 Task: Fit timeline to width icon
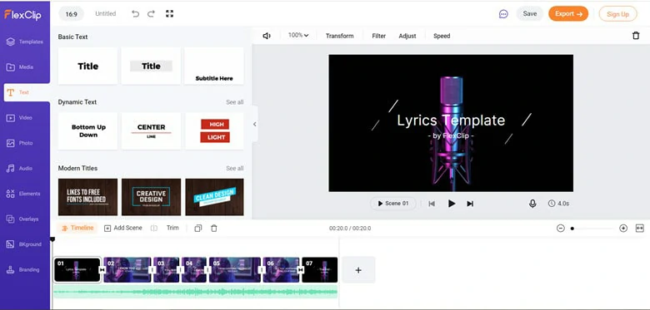click(640, 229)
